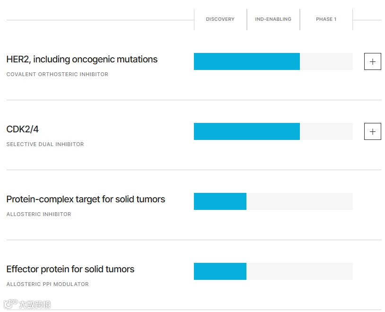Click the Covalent Orthosteric Inhibitor label
The width and height of the screenshot is (385, 312).
tap(57, 74)
